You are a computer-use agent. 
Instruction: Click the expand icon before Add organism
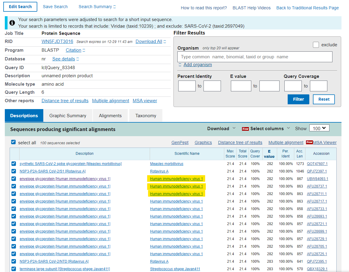[x=180, y=65]
